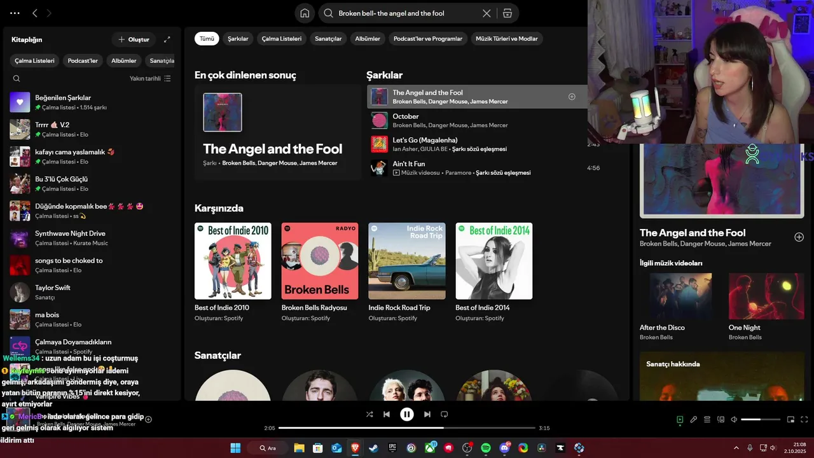
Task: Skip to the next track
Action: 427,414
